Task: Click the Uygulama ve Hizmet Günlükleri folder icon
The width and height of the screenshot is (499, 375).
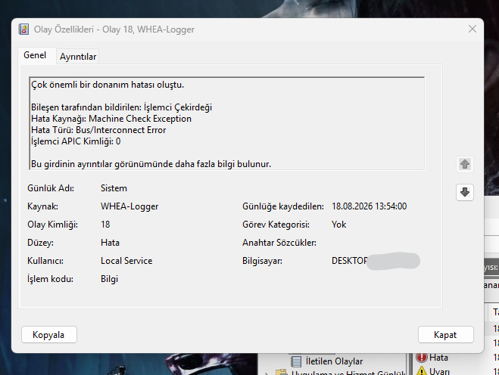Action: [x=282, y=372]
